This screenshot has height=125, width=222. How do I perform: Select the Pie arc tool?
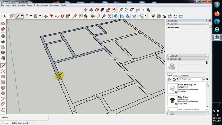(x=3, y=104)
